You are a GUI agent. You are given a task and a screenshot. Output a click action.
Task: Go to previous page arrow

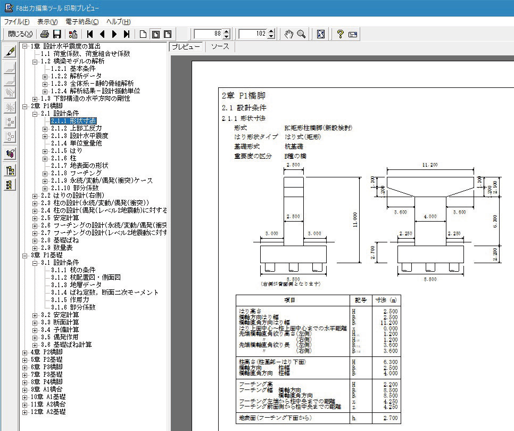[x=102, y=34]
